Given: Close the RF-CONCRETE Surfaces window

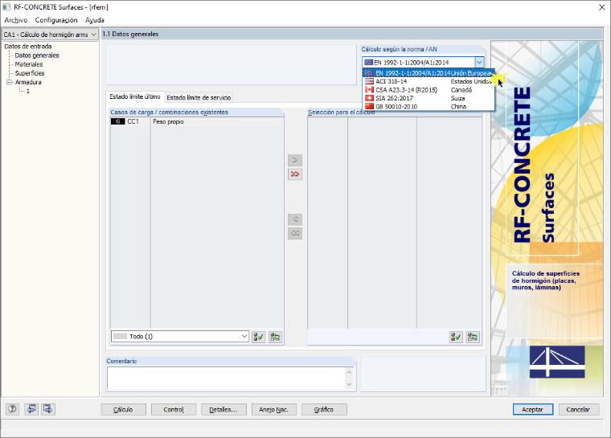Looking at the screenshot, I should [x=601, y=7].
